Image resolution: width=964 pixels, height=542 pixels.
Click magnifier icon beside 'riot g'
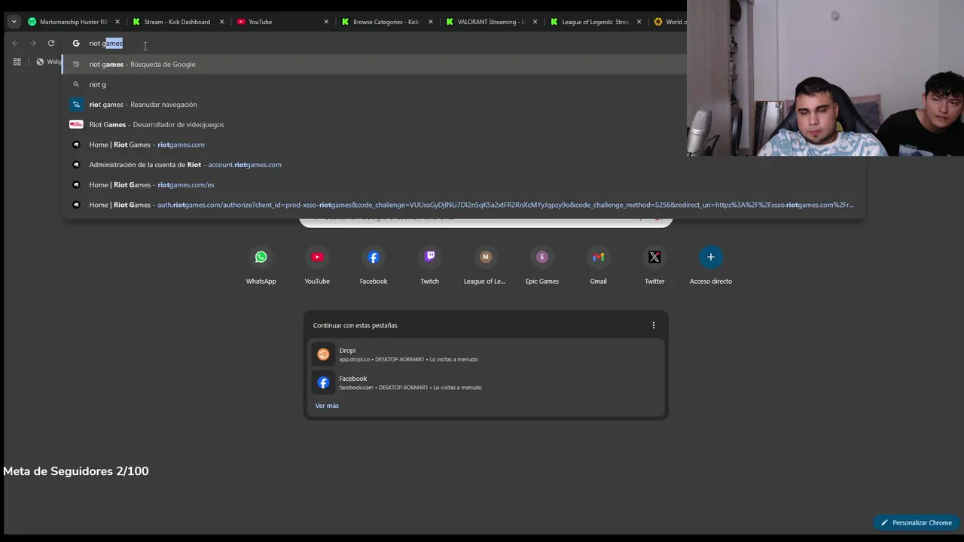click(76, 84)
